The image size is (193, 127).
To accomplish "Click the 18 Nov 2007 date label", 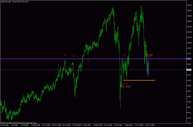I will (x=150, y=125).
